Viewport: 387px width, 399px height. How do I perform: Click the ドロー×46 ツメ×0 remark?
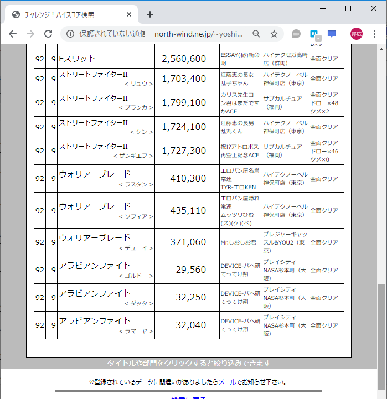324,155
